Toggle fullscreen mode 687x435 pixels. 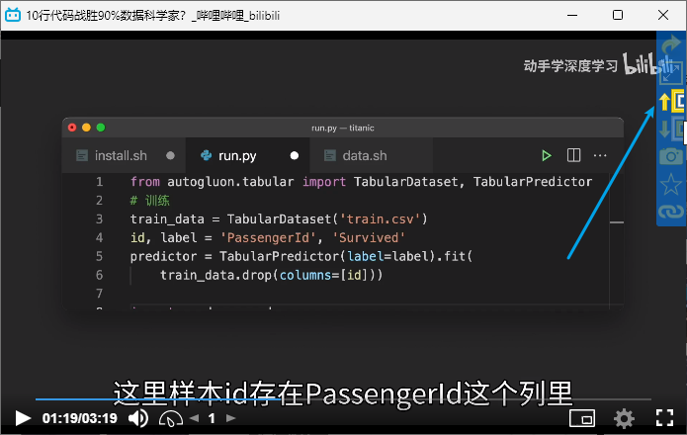click(665, 417)
